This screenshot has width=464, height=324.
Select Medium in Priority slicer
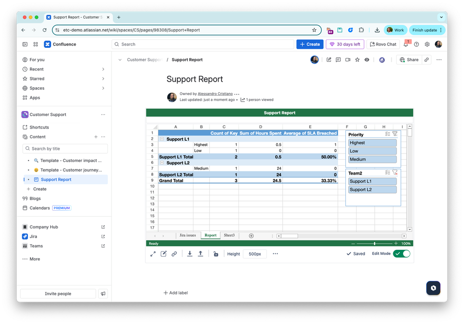372,160
